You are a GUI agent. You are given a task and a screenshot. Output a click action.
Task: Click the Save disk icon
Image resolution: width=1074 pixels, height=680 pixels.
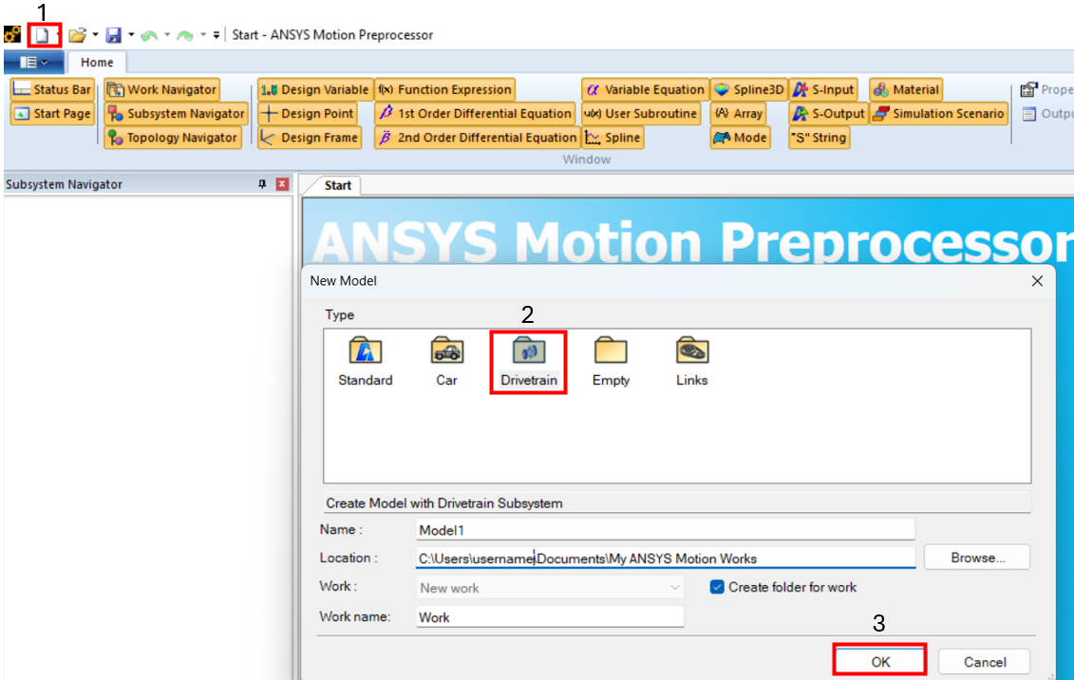point(114,35)
